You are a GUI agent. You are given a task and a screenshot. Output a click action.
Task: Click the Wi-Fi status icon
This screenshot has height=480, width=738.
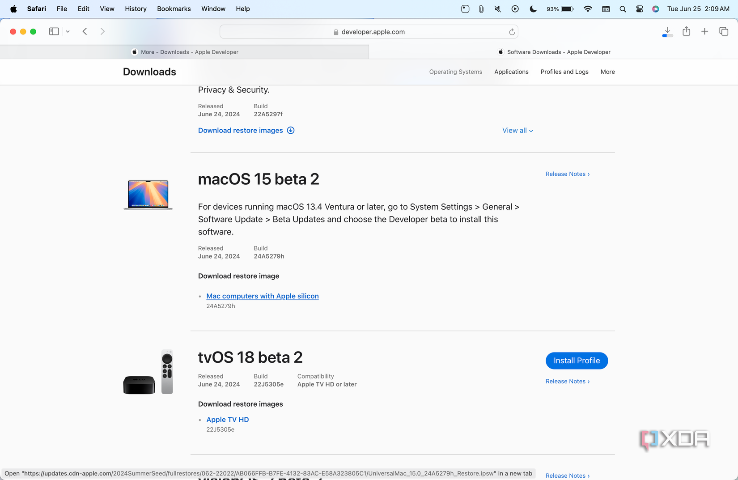(x=588, y=9)
